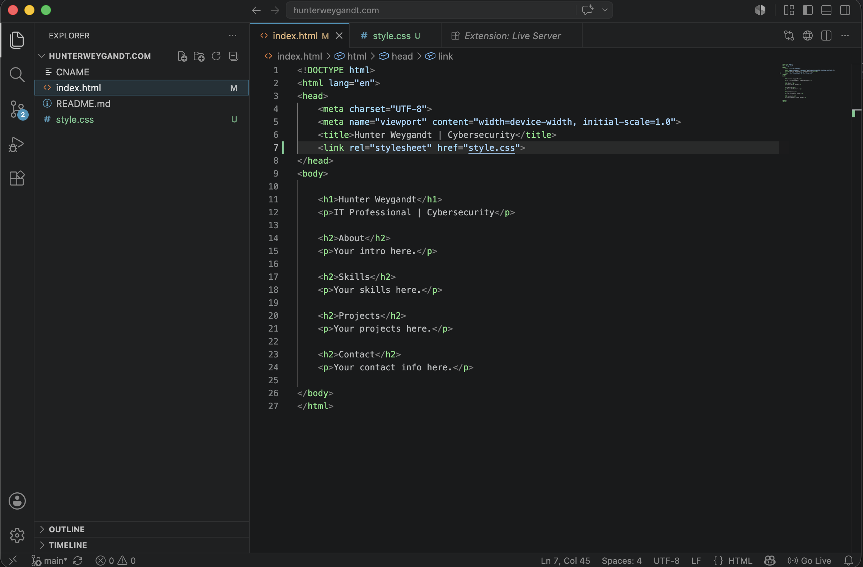Toggle the secondary side bar

845,10
